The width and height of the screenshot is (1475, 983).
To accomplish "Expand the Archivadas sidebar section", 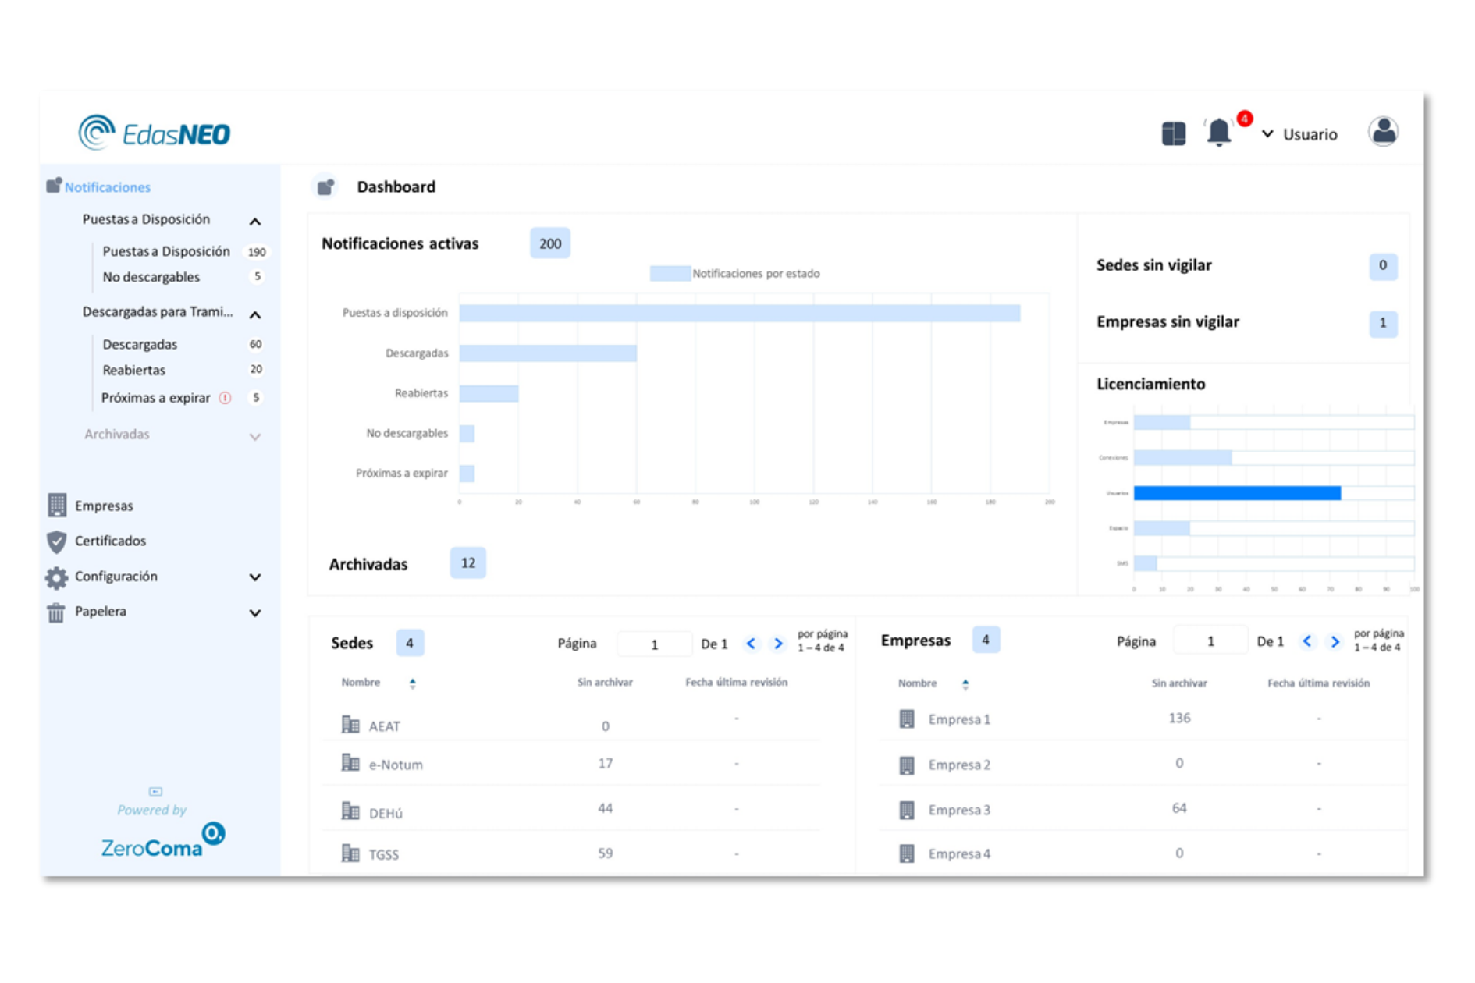I will pyautogui.click(x=255, y=436).
